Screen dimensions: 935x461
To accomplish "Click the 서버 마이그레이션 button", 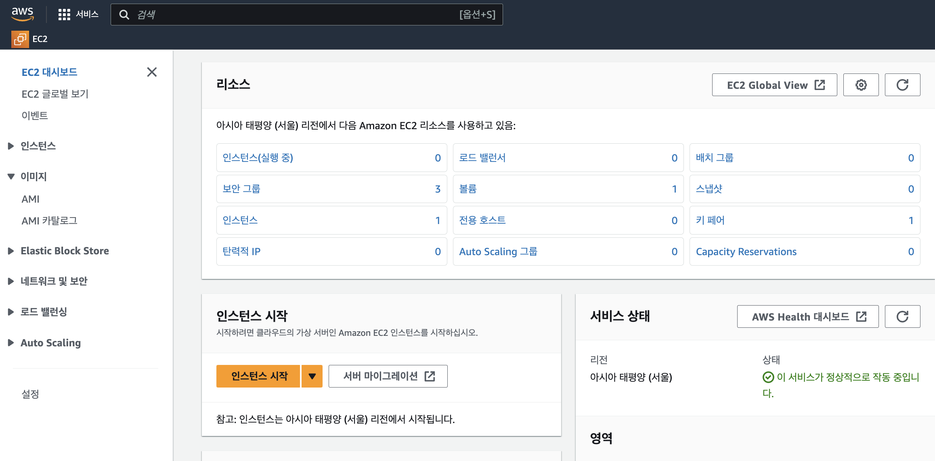I will (388, 376).
